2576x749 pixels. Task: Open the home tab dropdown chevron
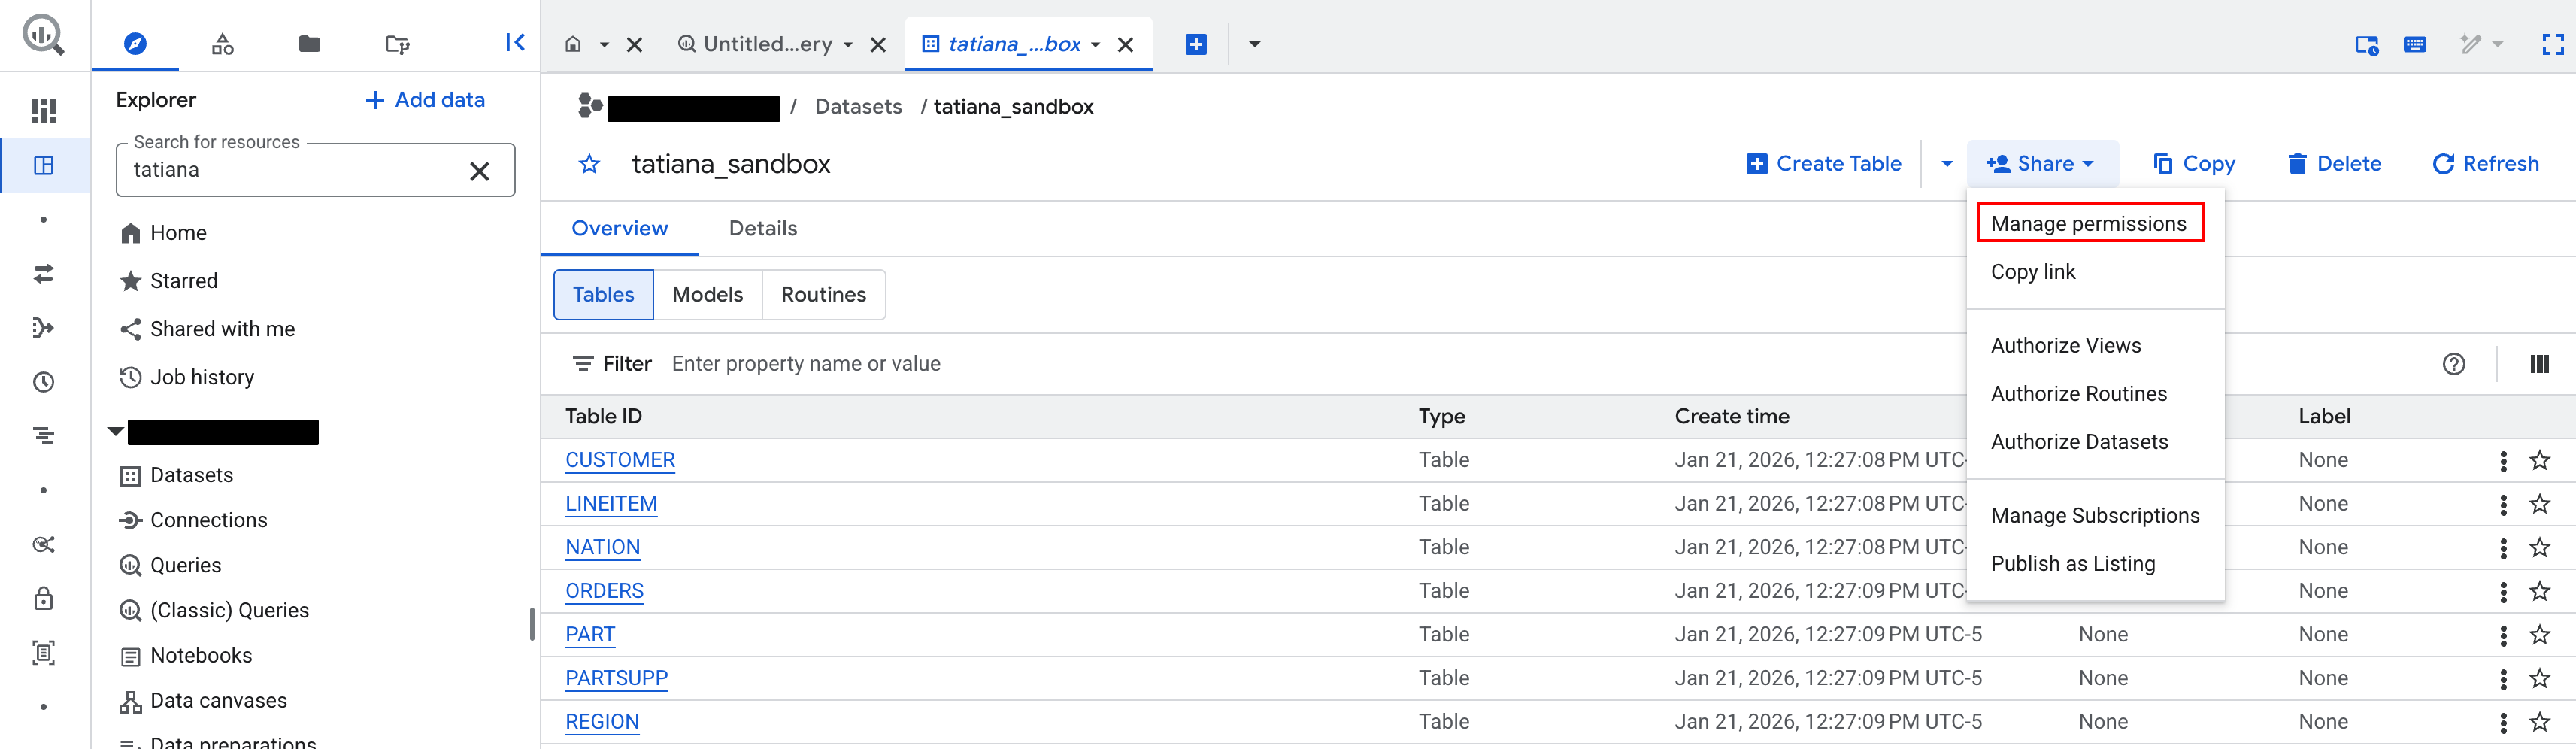click(604, 45)
